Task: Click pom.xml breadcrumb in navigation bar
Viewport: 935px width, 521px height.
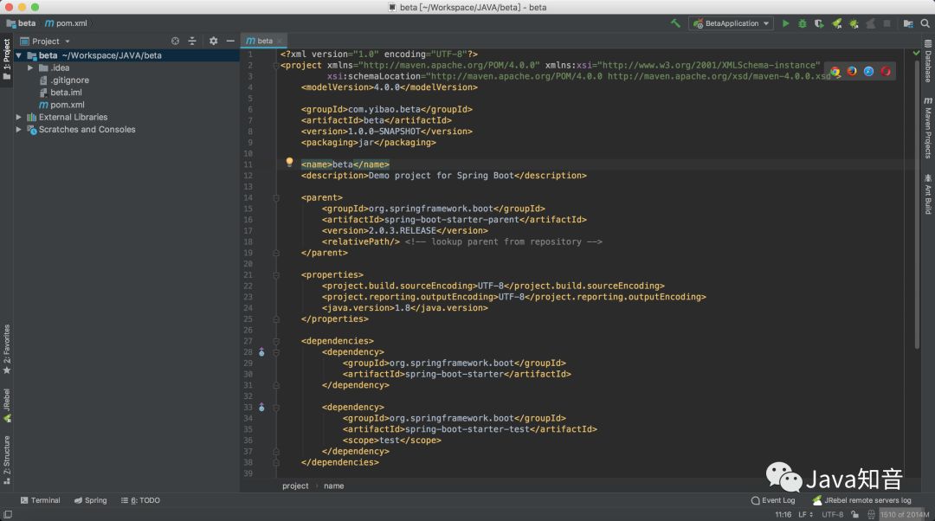Action: (x=66, y=23)
